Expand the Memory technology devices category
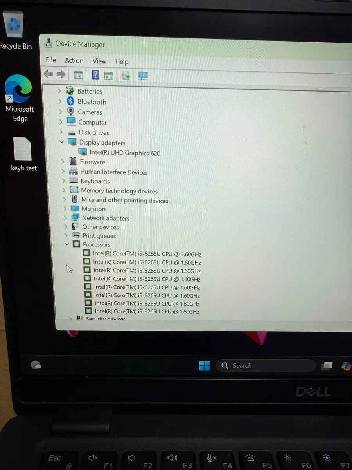 64,190
